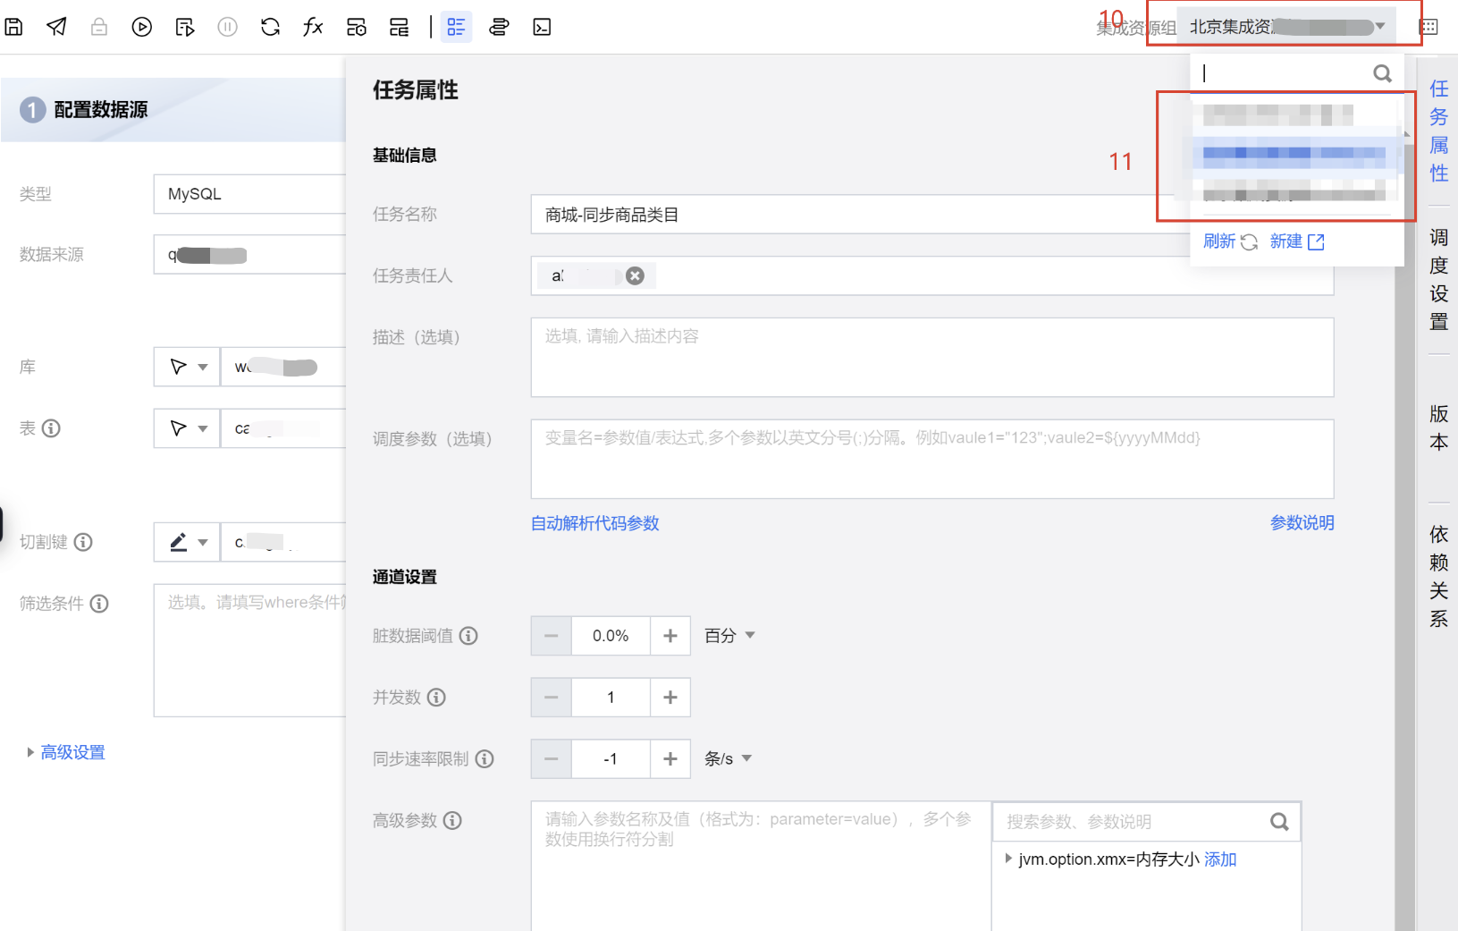Switch to the scheduling settings side tab
1458x931 pixels.
(1438, 279)
